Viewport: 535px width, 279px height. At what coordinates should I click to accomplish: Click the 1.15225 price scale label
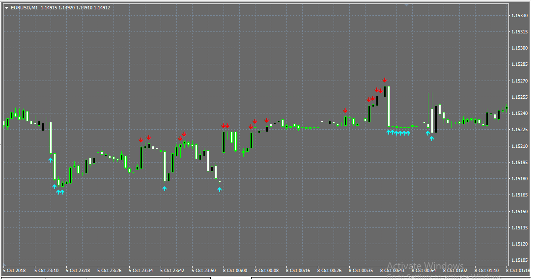(519, 130)
